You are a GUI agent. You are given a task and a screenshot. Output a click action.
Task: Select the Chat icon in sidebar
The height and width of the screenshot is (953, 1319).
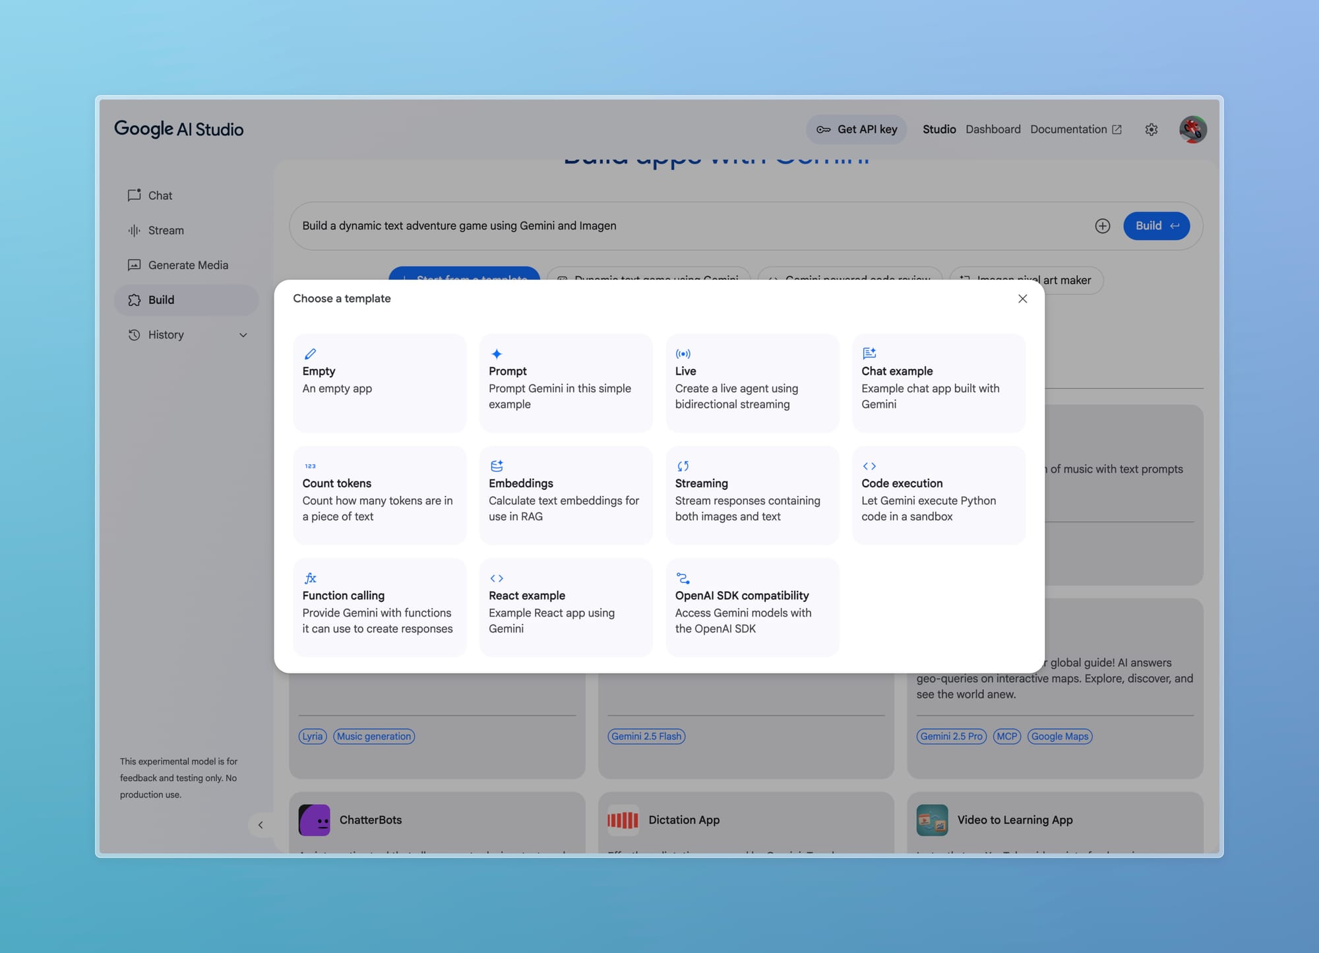coord(135,195)
